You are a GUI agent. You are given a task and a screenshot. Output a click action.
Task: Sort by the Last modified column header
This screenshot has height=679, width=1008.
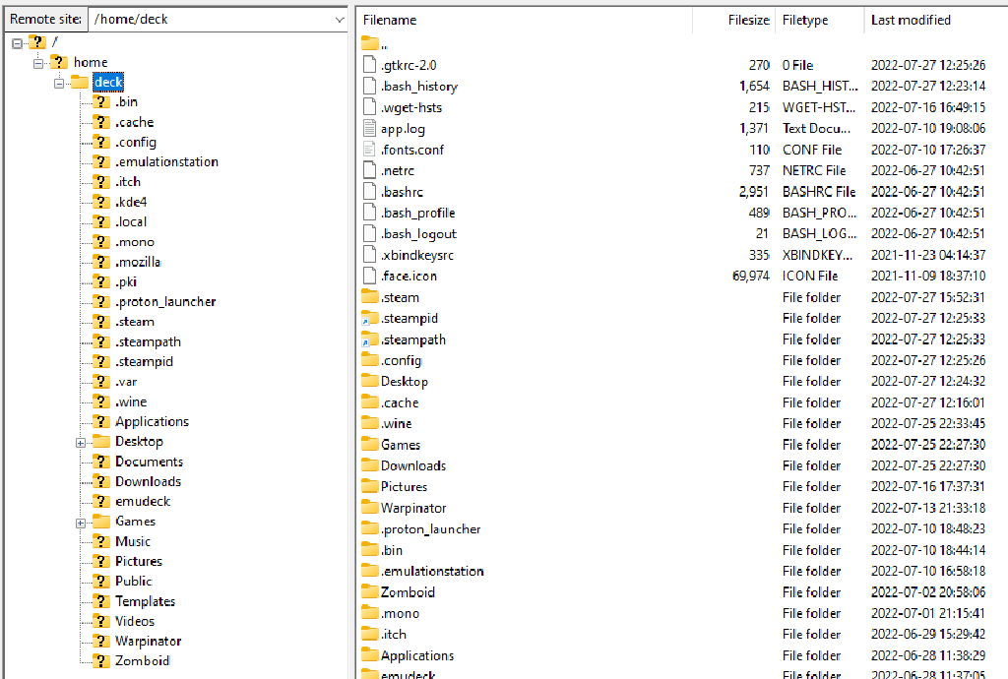pos(911,19)
